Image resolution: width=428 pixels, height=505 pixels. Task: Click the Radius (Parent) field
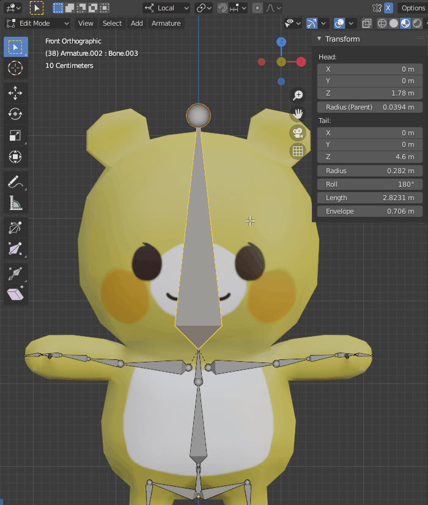tap(370, 107)
